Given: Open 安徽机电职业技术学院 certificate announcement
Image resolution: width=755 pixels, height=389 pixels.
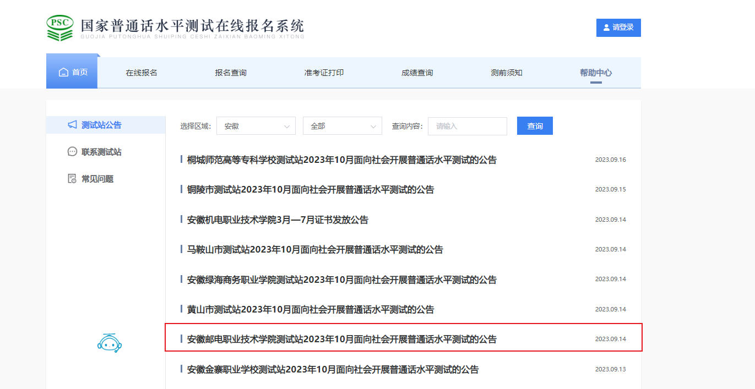Looking at the screenshot, I should coord(278,220).
